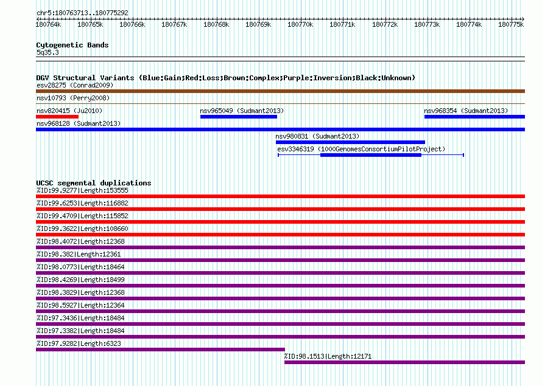Click the %ID:99.6253|Length:116882 label

[x=82, y=203]
